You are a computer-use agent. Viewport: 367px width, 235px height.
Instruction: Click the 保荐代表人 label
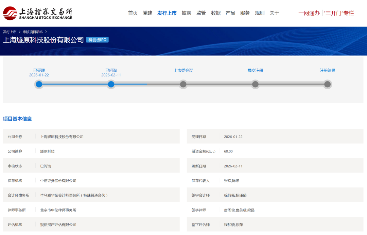200,181
